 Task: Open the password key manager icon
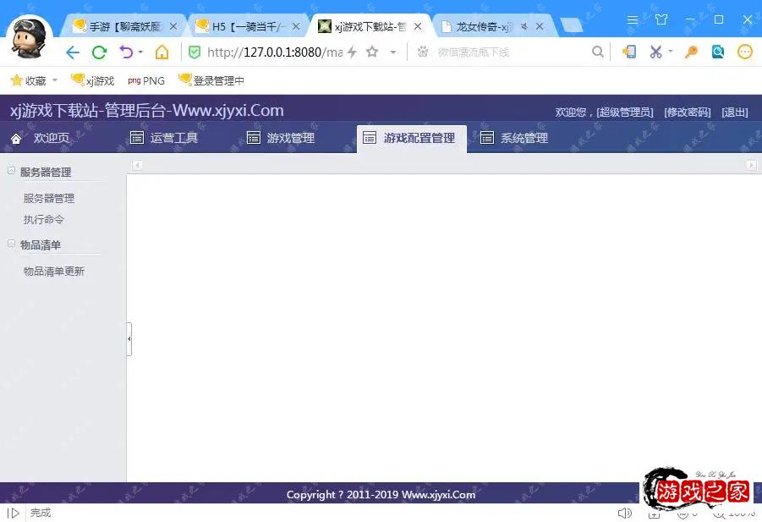tap(691, 52)
